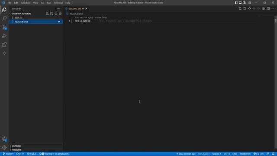277x156 pixels.
Task: Open the Accounts menu icon
Action: pos(4,139)
